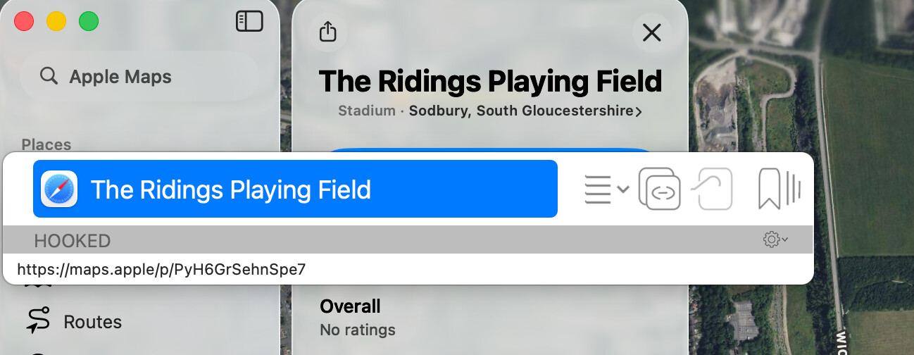Close The Ridings Playing Field card
This screenshot has width=914, height=355.
tap(652, 32)
